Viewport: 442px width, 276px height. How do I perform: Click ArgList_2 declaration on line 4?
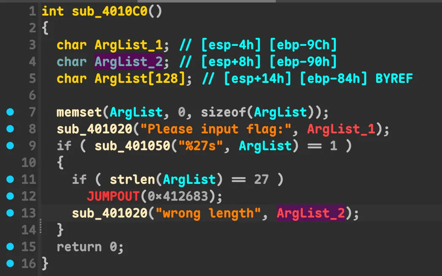coord(128,62)
